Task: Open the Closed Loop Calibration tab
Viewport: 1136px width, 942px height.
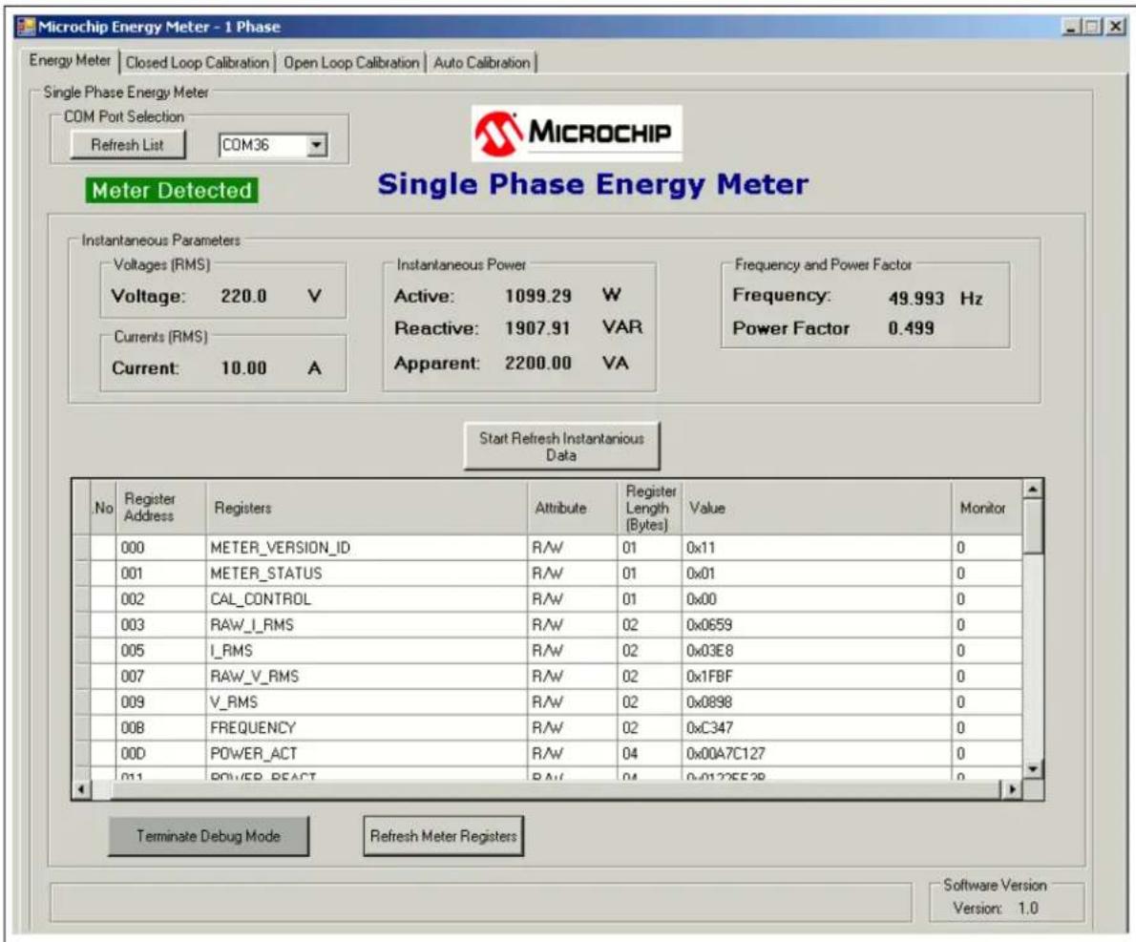Action: 197,63
